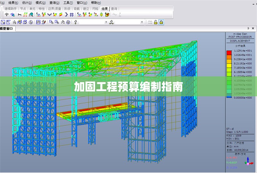Open the node number dropdown list
This screenshot has width=257, height=173.
point(106,22)
